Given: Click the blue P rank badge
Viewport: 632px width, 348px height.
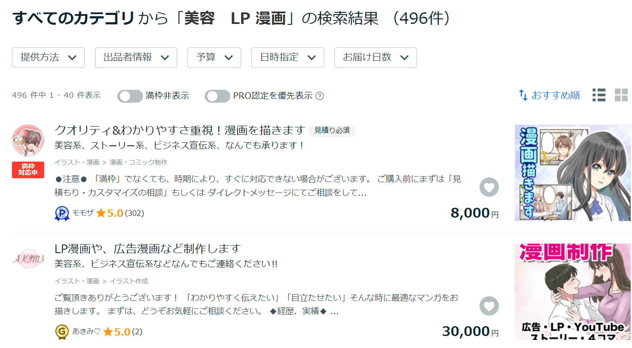Looking at the screenshot, I should [x=62, y=213].
